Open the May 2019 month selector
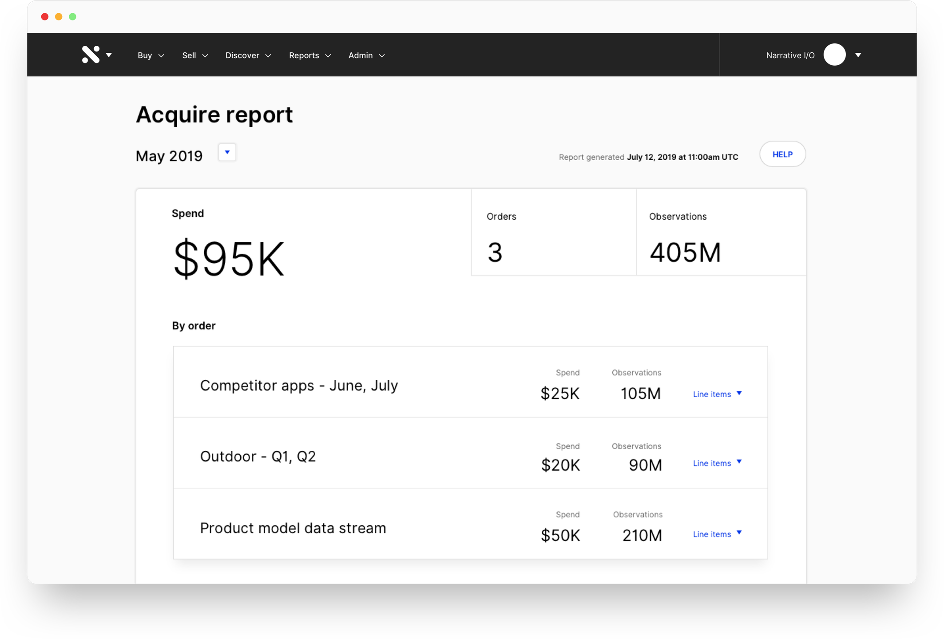 click(227, 152)
